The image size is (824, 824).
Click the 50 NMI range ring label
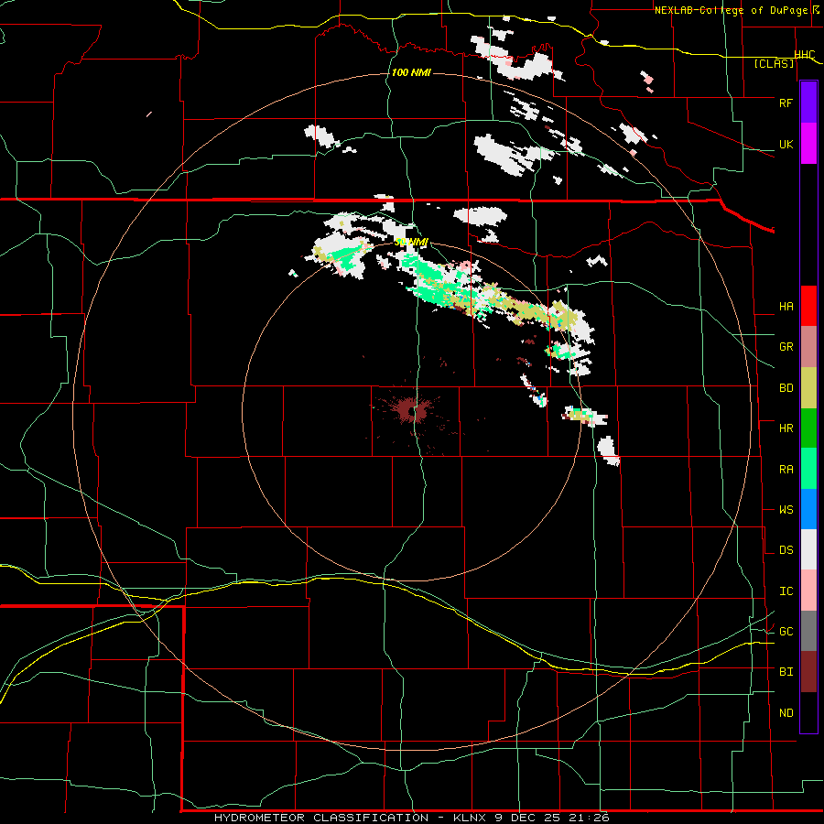pyautogui.click(x=411, y=243)
